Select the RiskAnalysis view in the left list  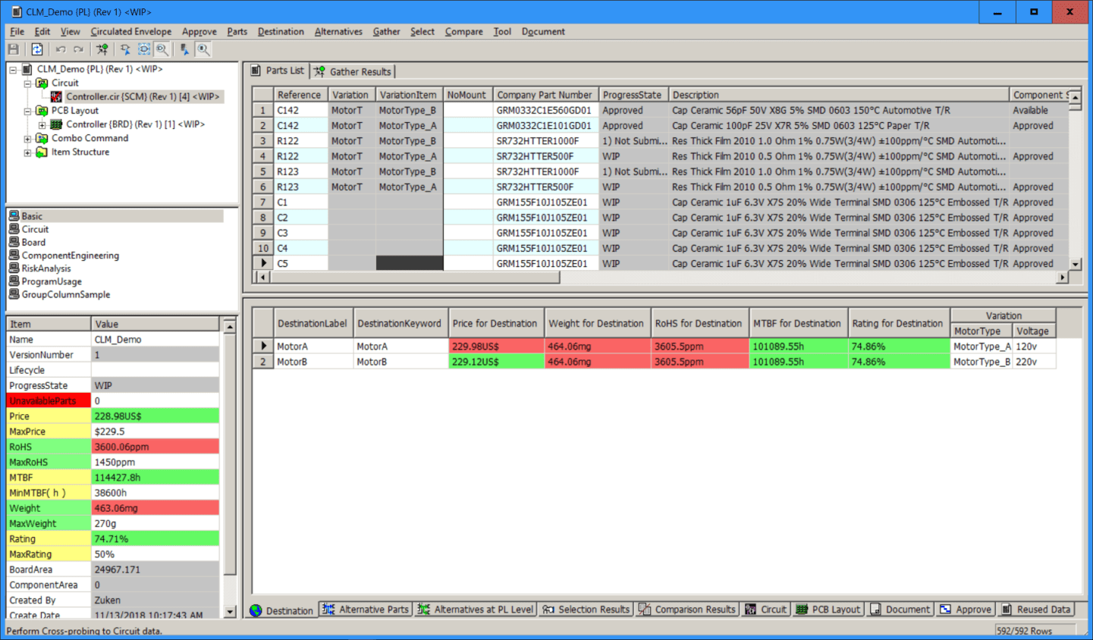tap(46, 268)
